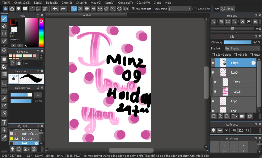
Task: Click the Đặt lại reset button
Action: coord(227,9)
